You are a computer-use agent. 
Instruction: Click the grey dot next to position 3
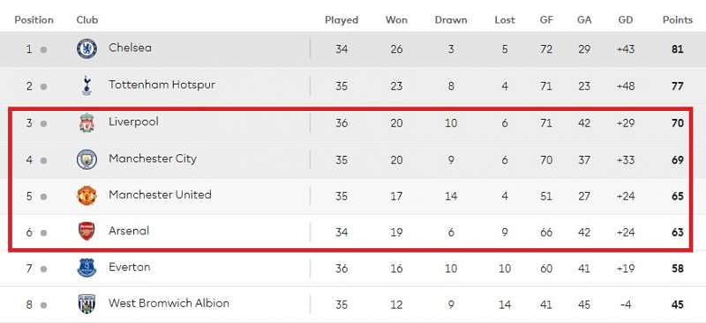tap(43, 123)
